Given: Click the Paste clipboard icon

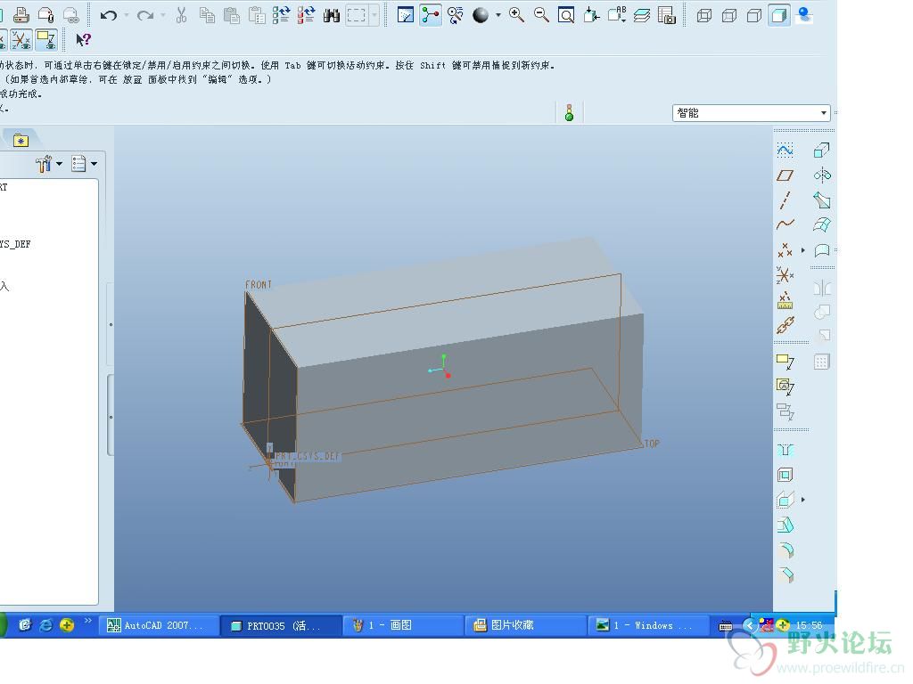Looking at the screenshot, I should (x=232, y=15).
